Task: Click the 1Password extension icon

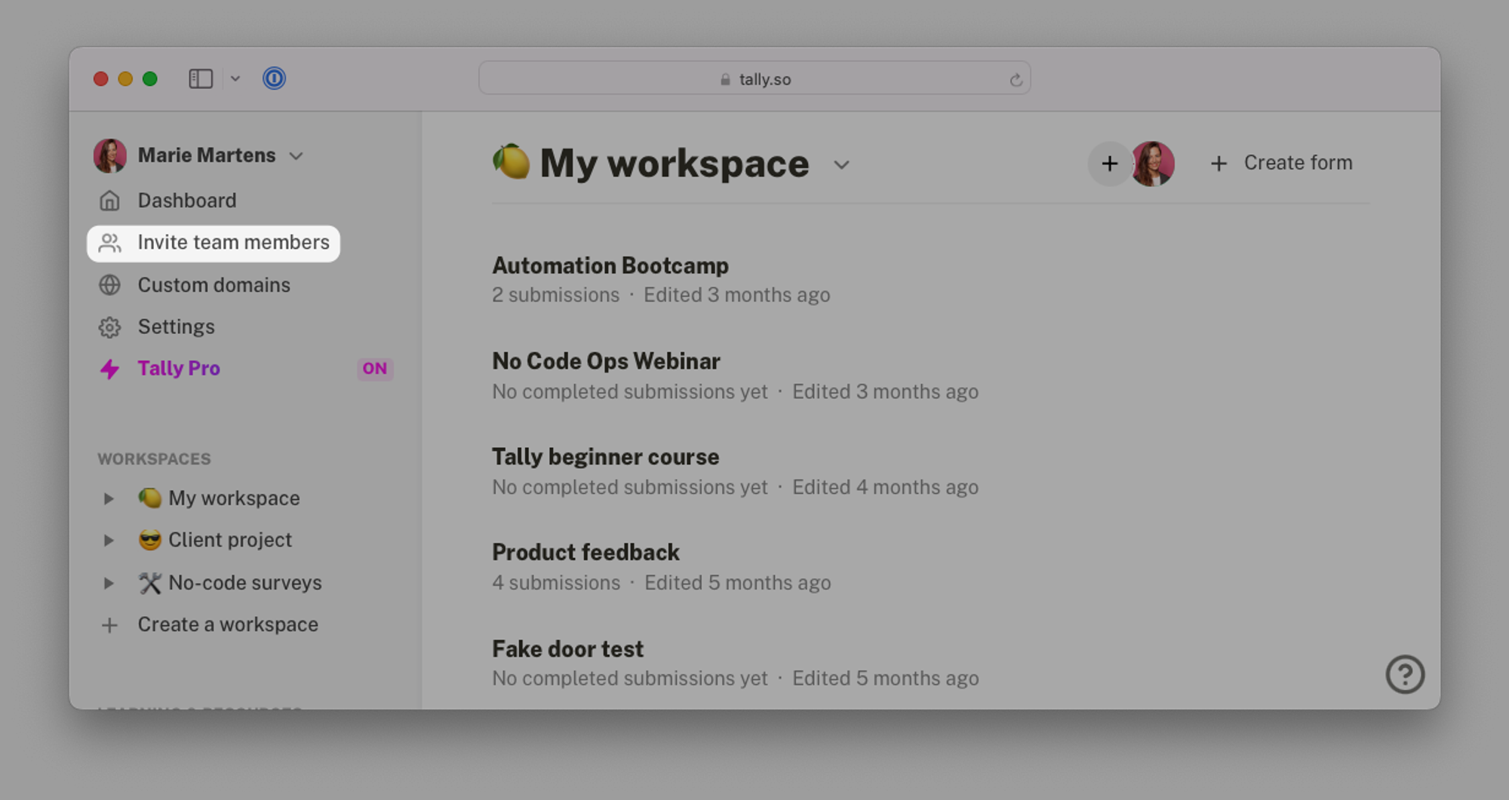Action: point(274,78)
